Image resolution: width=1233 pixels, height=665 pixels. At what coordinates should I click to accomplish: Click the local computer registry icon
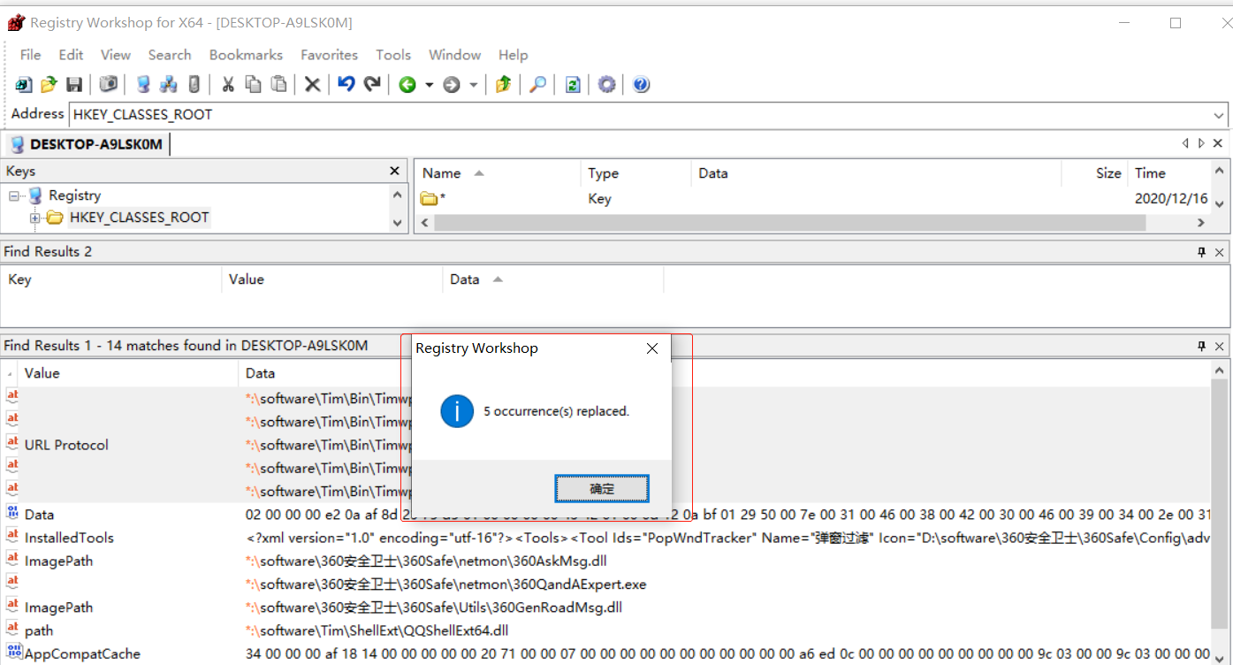tap(143, 85)
